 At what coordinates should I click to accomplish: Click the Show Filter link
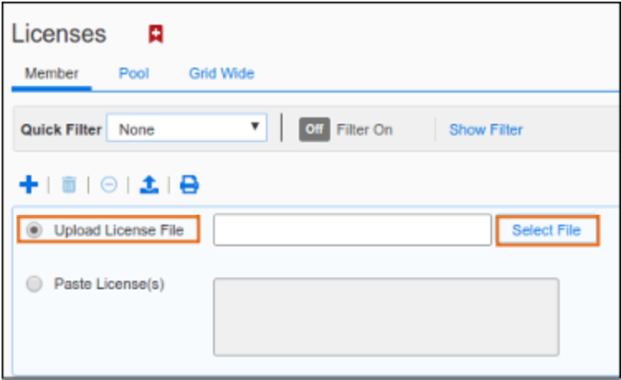[x=486, y=130]
